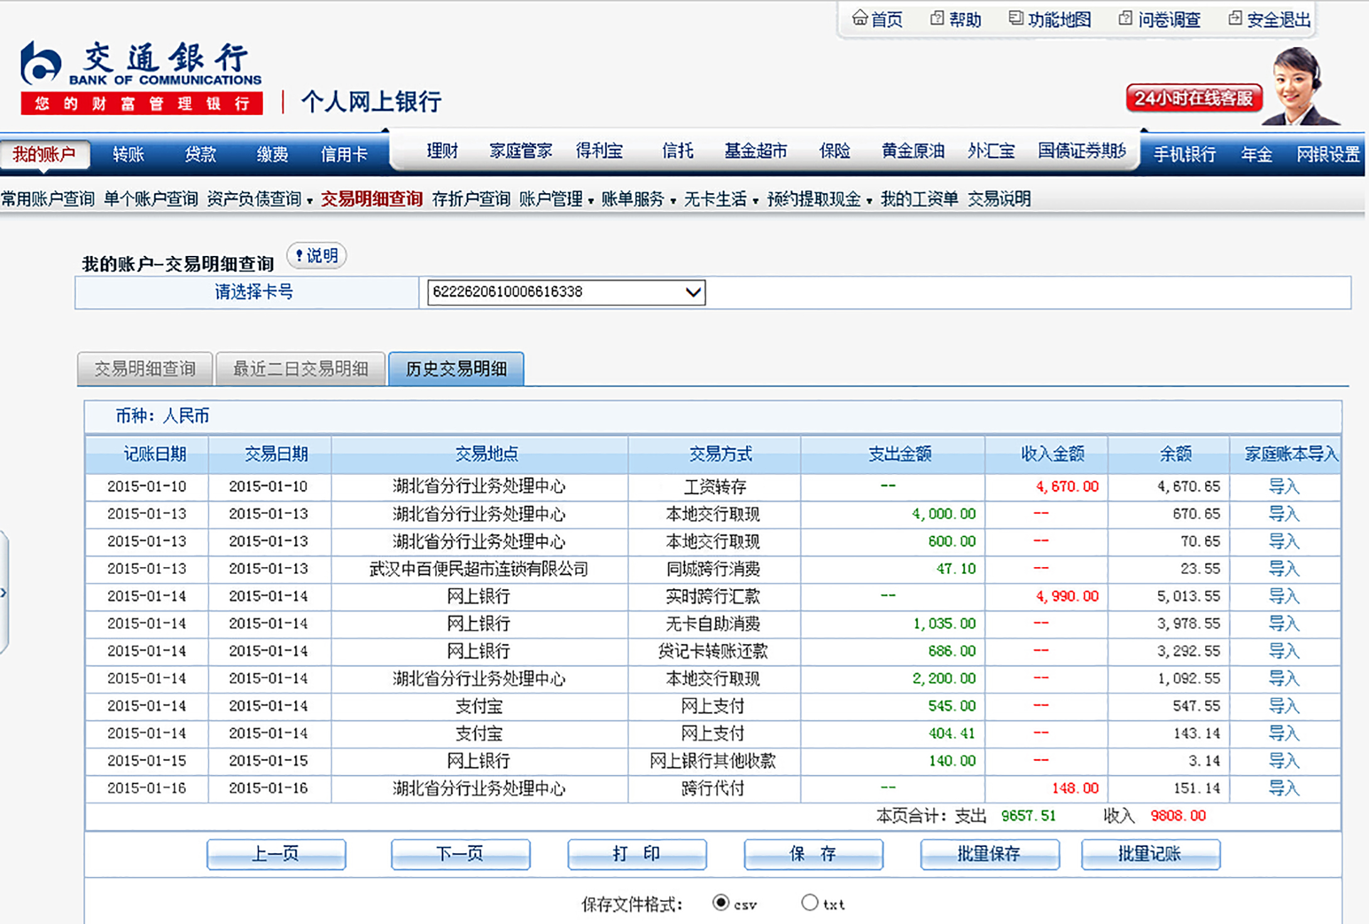Click 导入 link for the 工资转存 row
This screenshot has width=1369, height=924.
[1284, 486]
